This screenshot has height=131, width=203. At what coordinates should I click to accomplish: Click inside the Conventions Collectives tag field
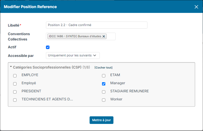81,36
